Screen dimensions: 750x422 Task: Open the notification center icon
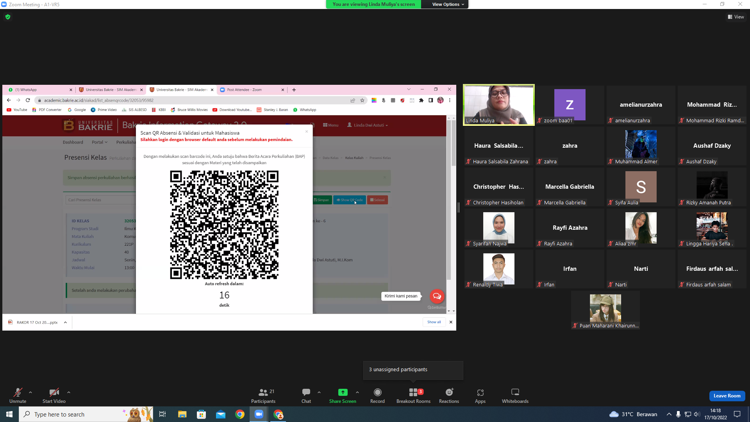tap(737, 414)
